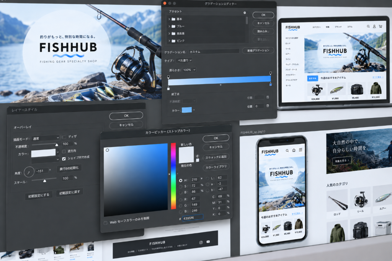Viewport: 392px width, 261px height.
Task: Select the left opacity stop above the gradient bar
Action: point(168,77)
